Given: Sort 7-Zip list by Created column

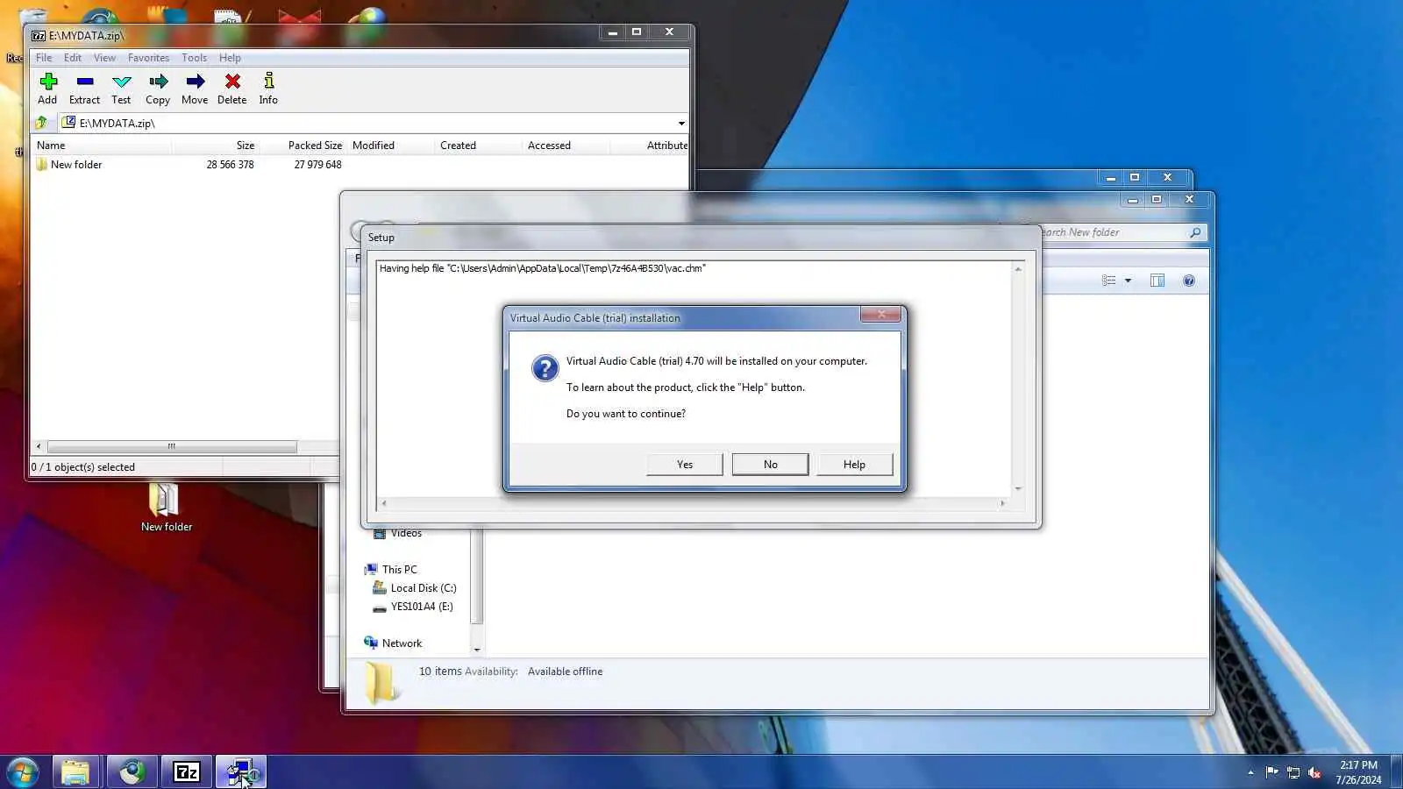Looking at the screenshot, I should click(478, 146).
